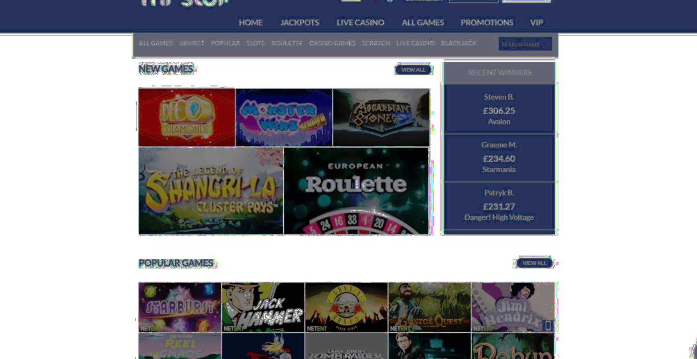Open South Park Reel Chaos game

180,346
